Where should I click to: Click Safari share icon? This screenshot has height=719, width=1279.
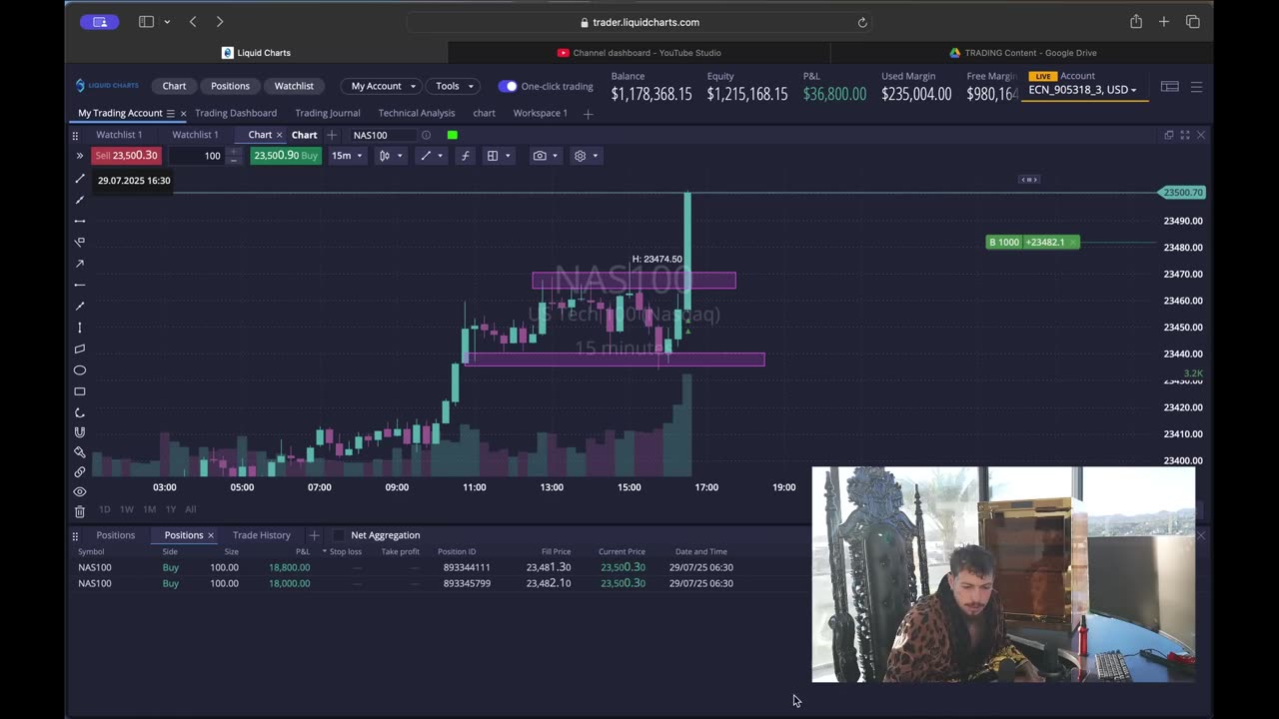(1136, 22)
